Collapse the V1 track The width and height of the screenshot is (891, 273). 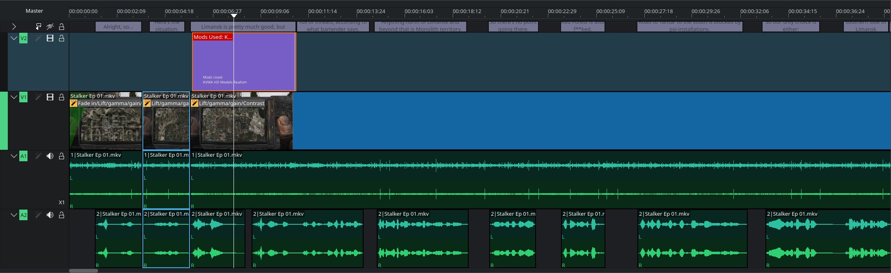tap(14, 97)
